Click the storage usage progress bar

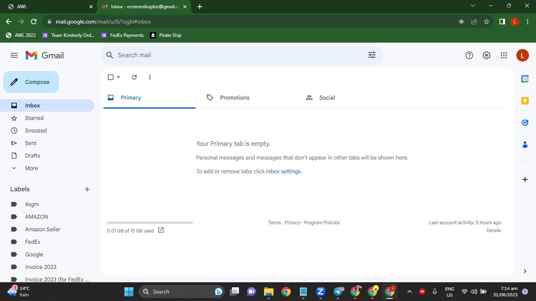point(150,223)
